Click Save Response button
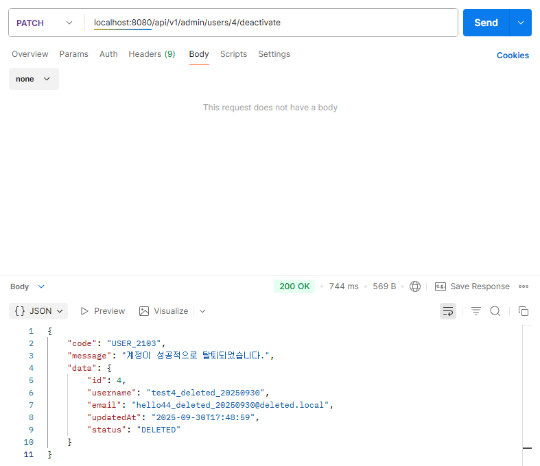 [x=472, y=286]
